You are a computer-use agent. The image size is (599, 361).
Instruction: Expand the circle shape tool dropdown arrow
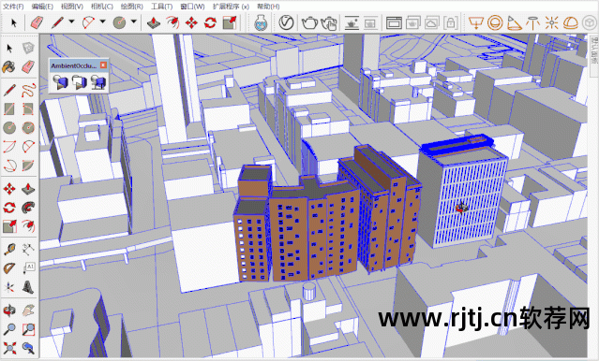point(134,22)
